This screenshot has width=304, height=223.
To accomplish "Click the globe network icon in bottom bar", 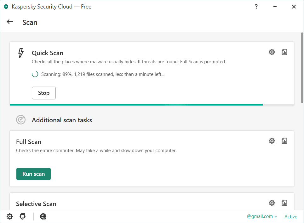I will point(43,216).
